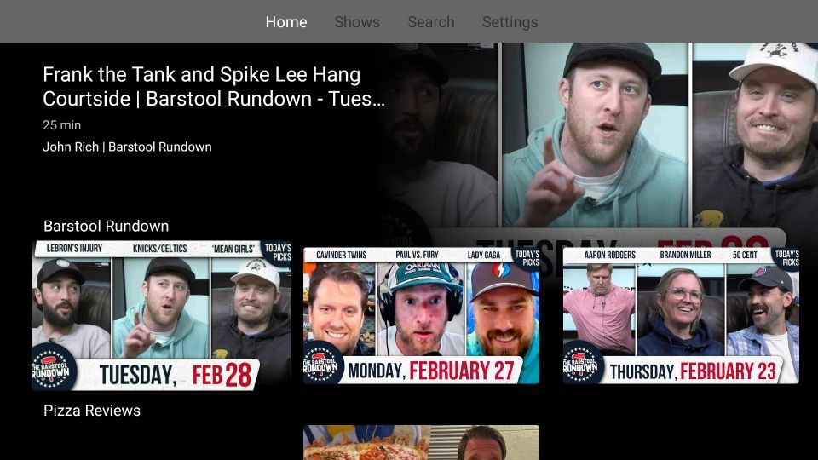The image size is (818, 460).
Task: Open the pizza review thumbnail
Action: tap(422, 442)
